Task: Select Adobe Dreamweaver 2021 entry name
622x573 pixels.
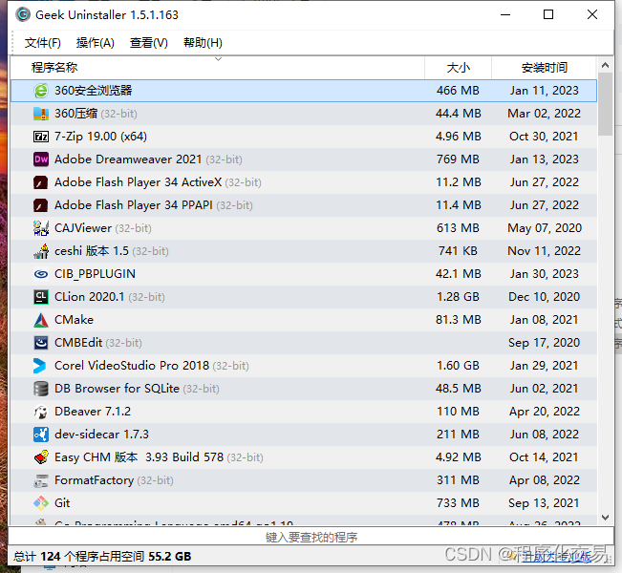Action: click(128, 159)
